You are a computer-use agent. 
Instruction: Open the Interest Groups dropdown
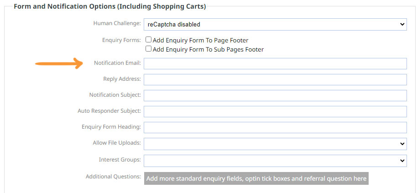coord(275,161)
